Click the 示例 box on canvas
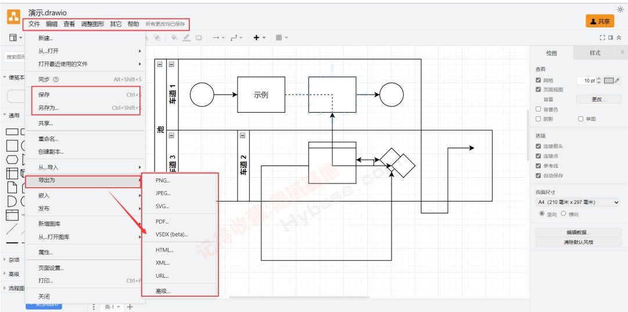The height and width of the screenshot is (312, 628). 261,95
